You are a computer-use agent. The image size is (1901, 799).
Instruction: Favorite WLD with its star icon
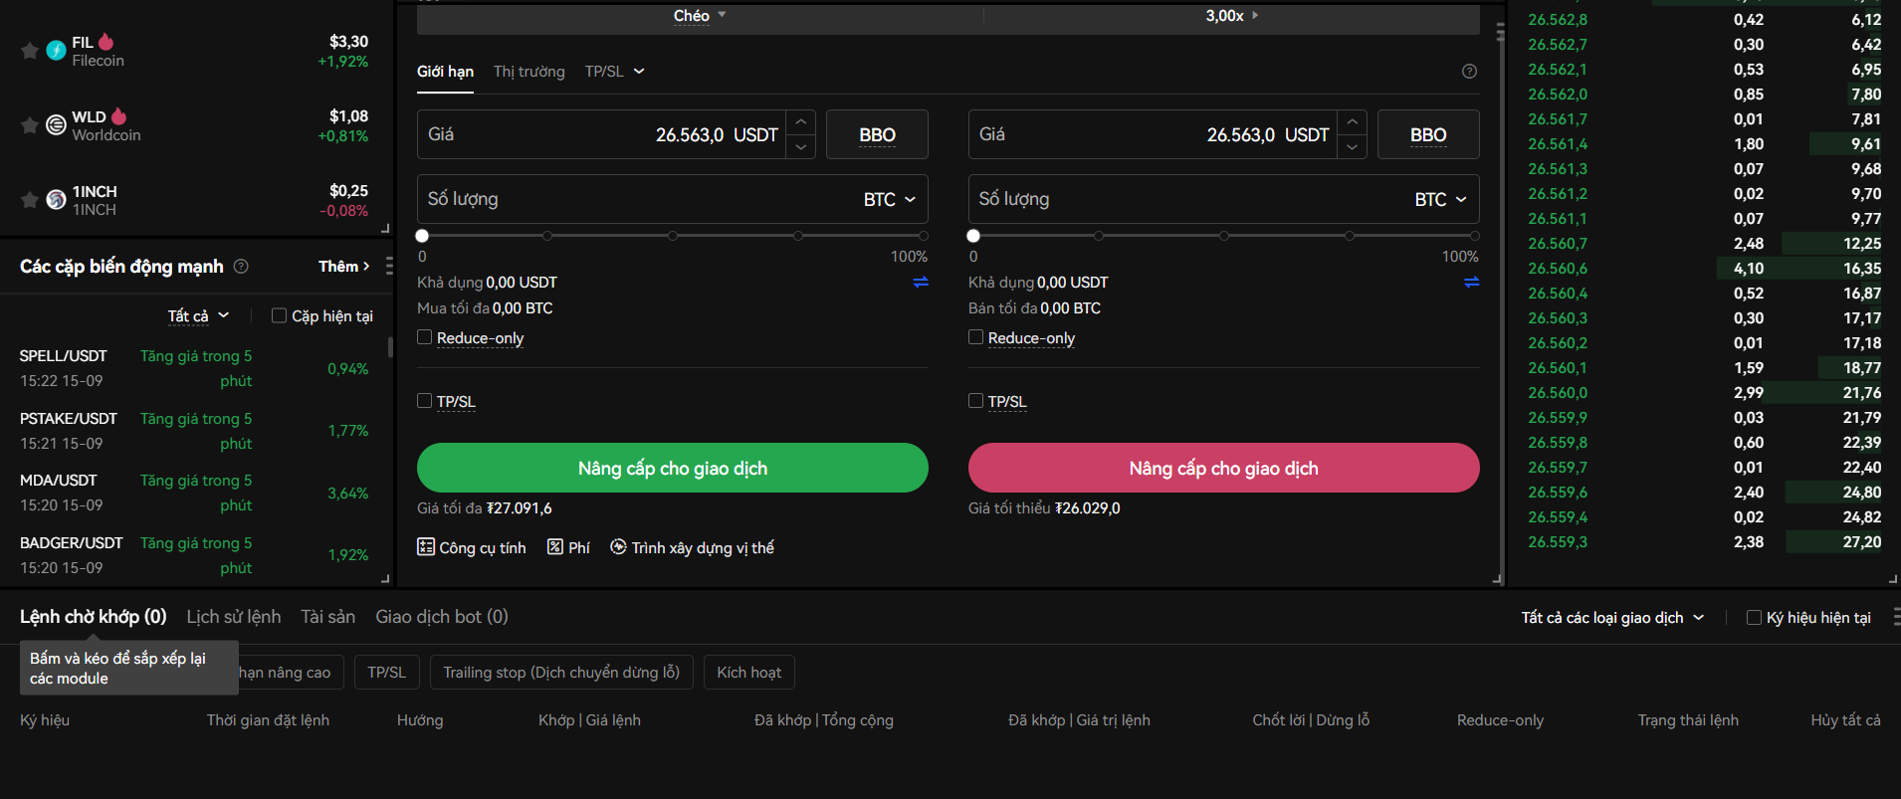tap(30, 125)
